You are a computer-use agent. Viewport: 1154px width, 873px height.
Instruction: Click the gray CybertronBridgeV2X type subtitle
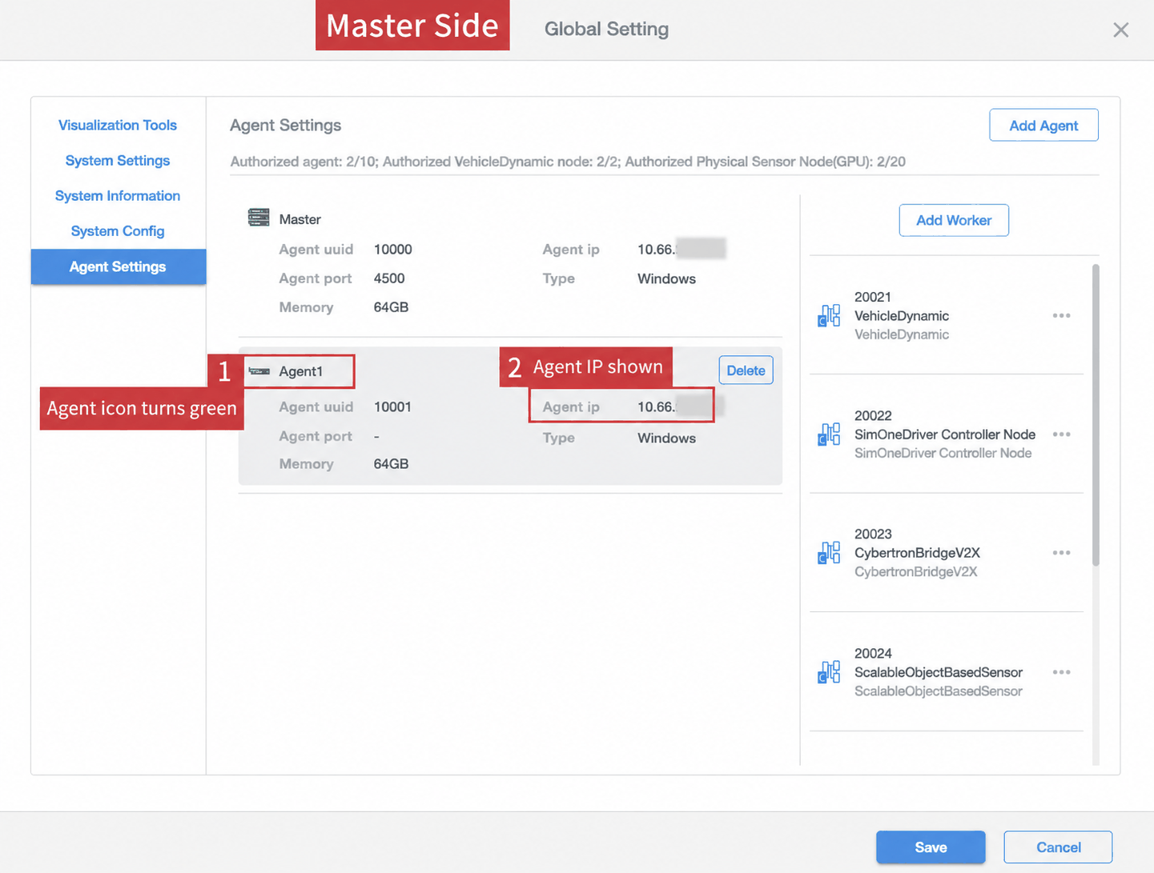(x=915, y=572)
